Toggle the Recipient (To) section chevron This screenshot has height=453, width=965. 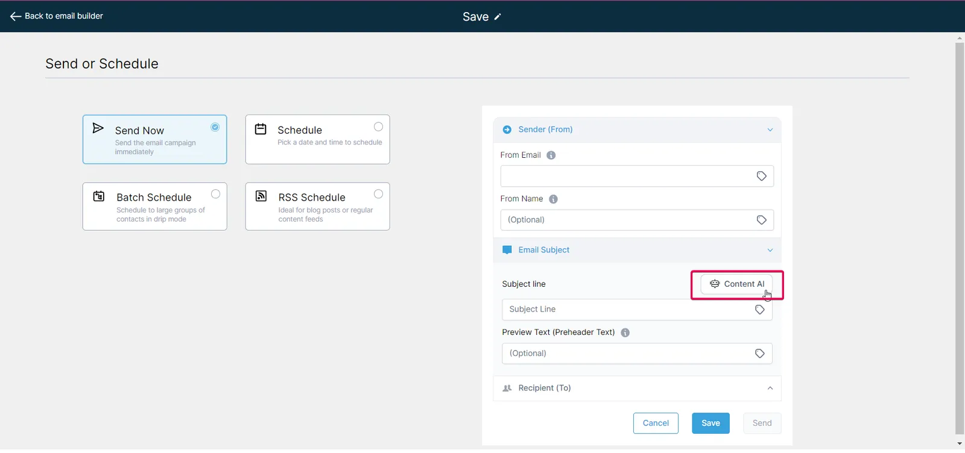(x=770, y=389)
